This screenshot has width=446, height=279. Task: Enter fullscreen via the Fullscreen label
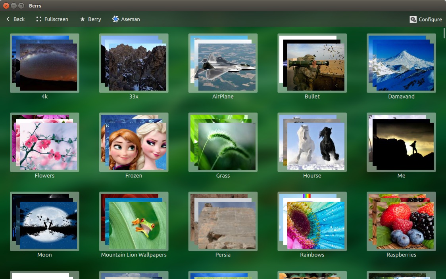pyautogui.click(x=56, y=19)
